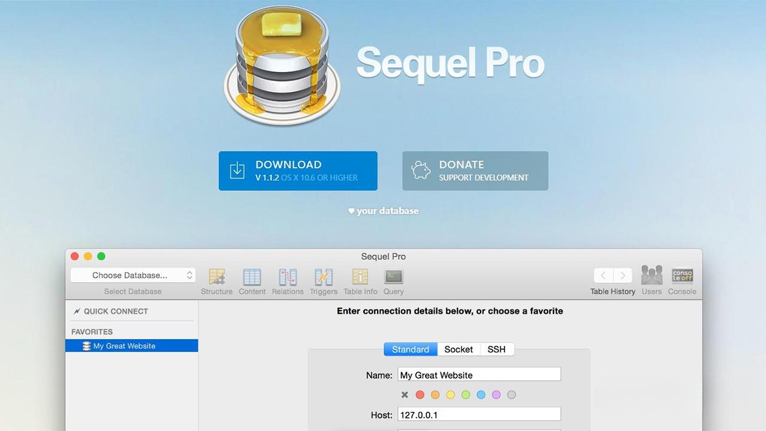The height and width of the screenshot is (431, 766).
Task: Open the Structure view icon
Action: point(217,277)
